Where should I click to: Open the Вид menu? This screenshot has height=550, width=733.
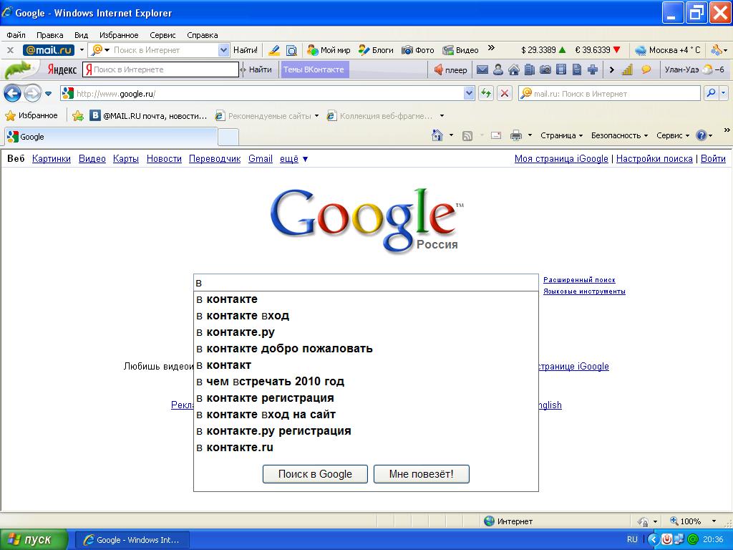(81, 35)
